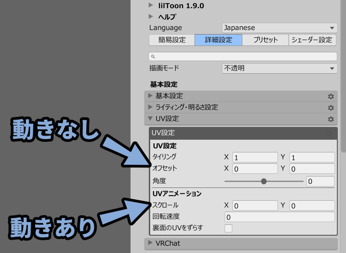The image size is (346, 253).
Task: Click the 回転速度 value field
Action: click(x=279, y=217)
